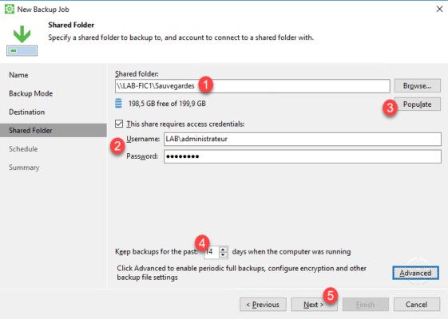
Task: Go back with the Previous button
Action: pyautogui.click(x=263, y=305)
